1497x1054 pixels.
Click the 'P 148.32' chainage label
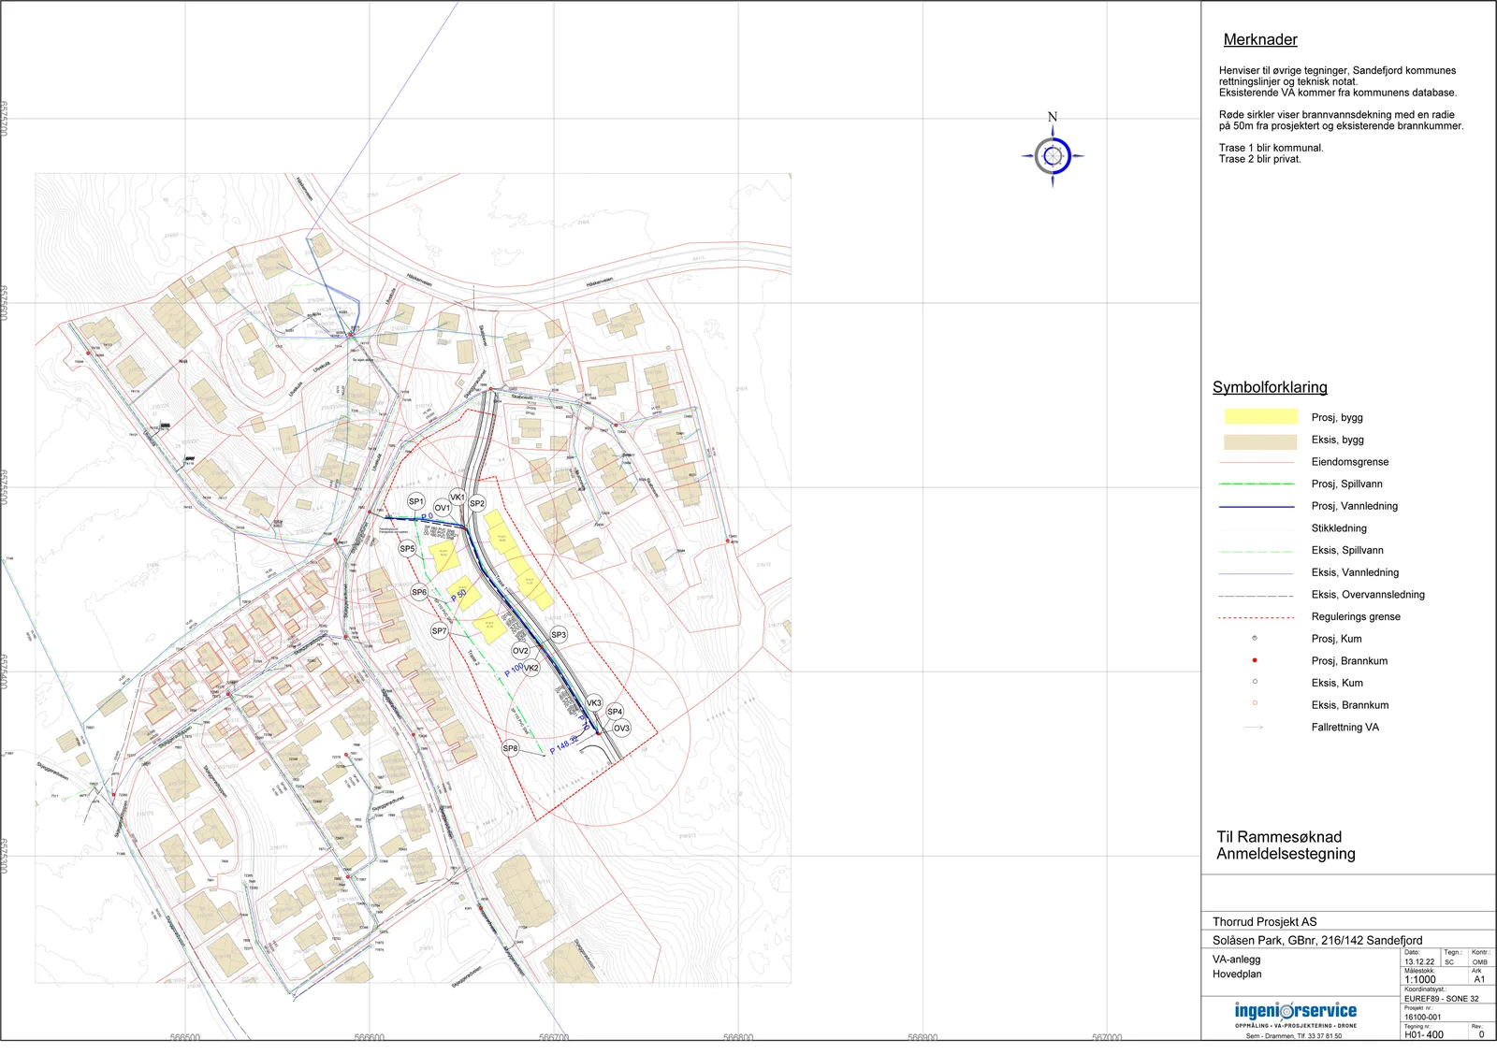click(x=564, y=744)
